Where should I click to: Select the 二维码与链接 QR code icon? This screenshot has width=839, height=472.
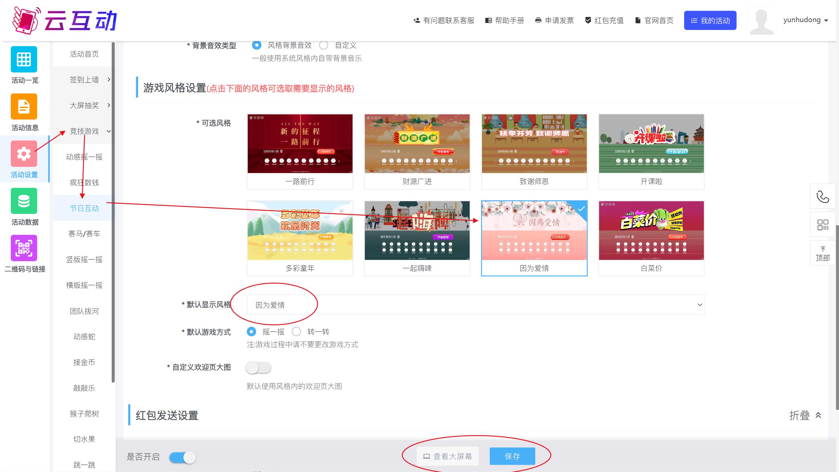coord(24,248)
